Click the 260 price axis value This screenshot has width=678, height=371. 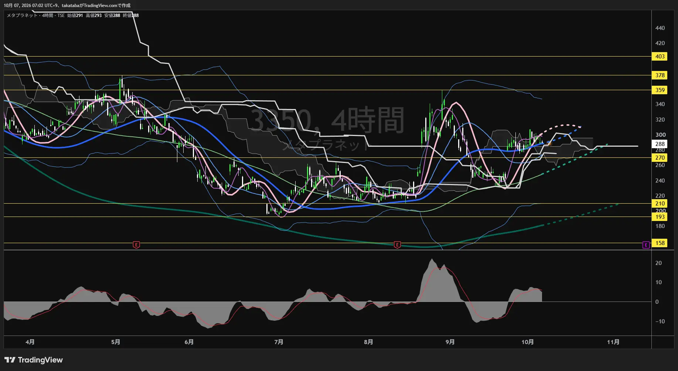[x=660, y=165]
